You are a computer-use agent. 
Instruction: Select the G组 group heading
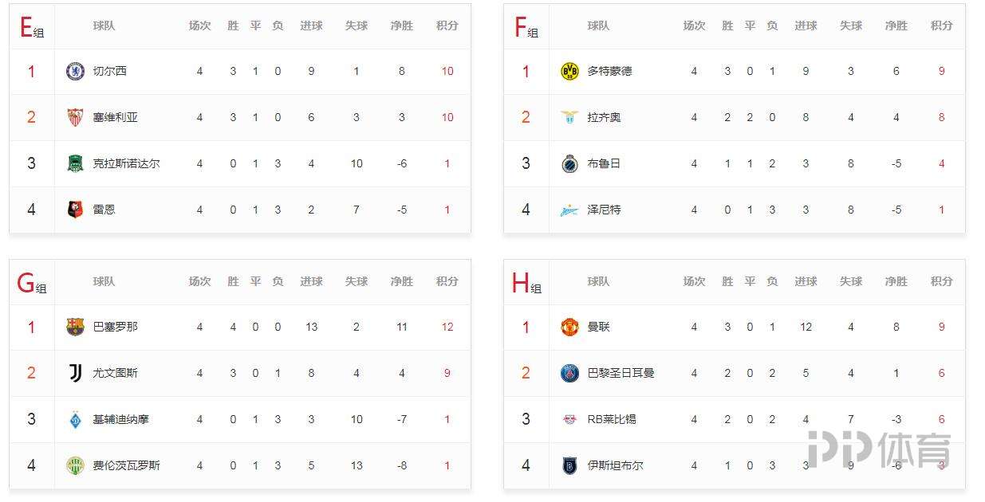32,283
